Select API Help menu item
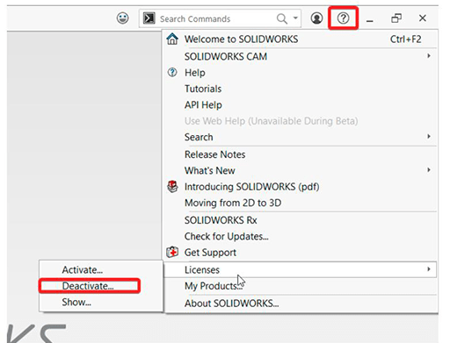 tap(301, 104)
